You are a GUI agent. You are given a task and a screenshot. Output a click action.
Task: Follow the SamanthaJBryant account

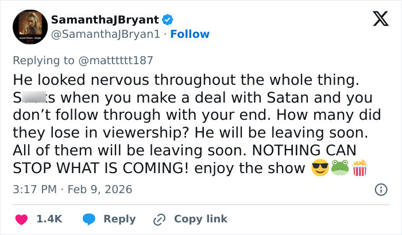[190, 34]
